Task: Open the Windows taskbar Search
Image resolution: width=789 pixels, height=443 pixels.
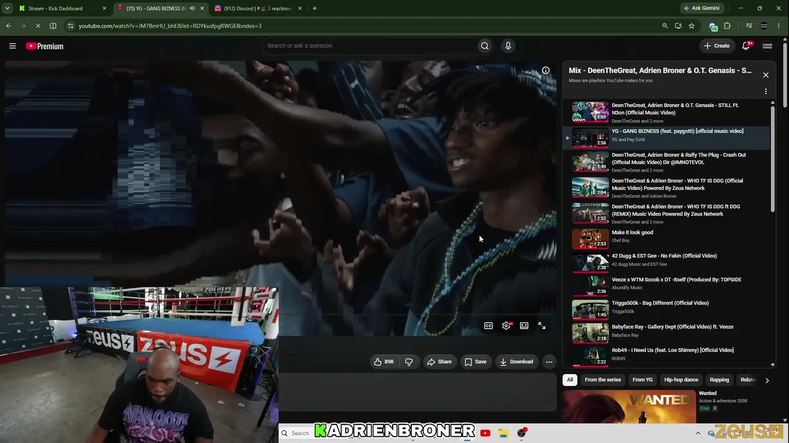Action: (295, 433)
